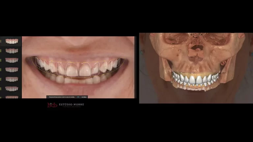Viewport: 253px width, 142px height.
Task: Apply the fifth smile template thumbnail
Action: [x=12, y=79]
